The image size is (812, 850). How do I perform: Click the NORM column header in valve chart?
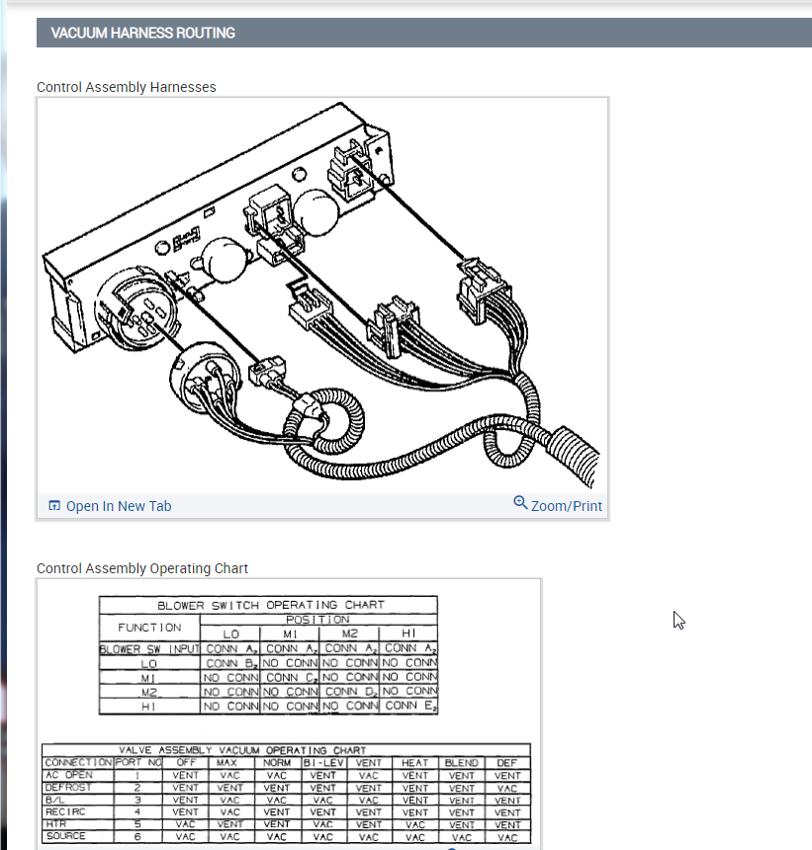click(x=277, y=763)
